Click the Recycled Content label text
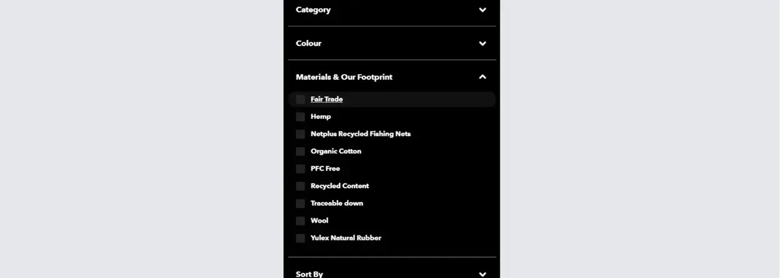The height and width of the screenshot is (278, 780). (x=339, y=186)
